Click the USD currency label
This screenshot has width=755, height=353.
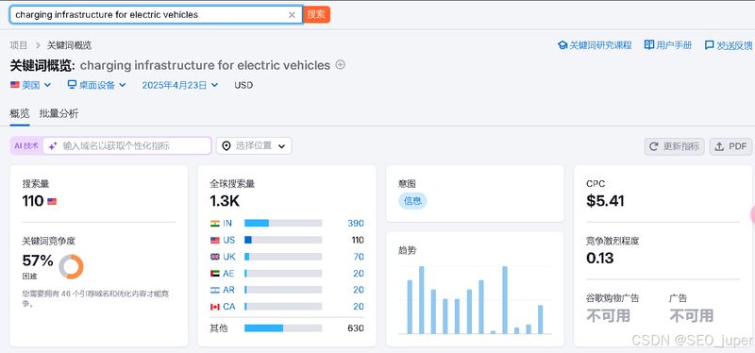tap(243, 85)
